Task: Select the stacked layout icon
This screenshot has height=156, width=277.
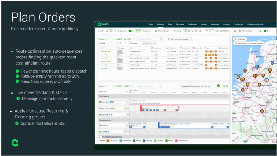Action: [111, 31]
